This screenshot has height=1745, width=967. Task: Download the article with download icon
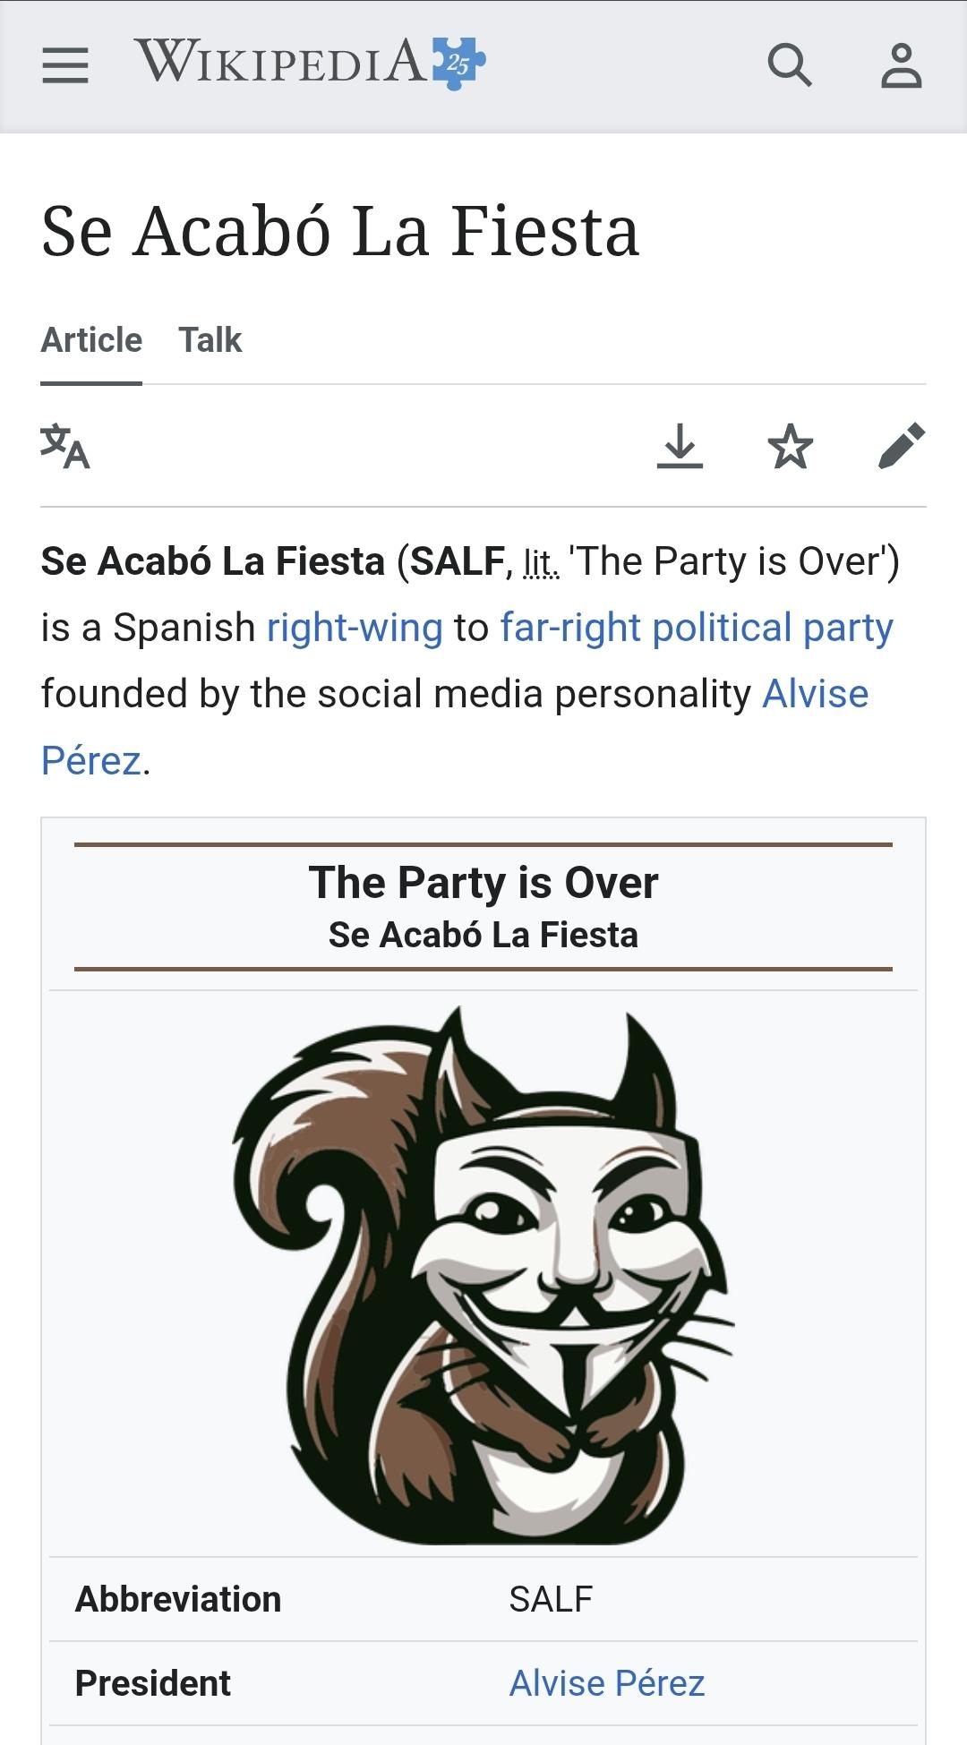click(680, 446)
